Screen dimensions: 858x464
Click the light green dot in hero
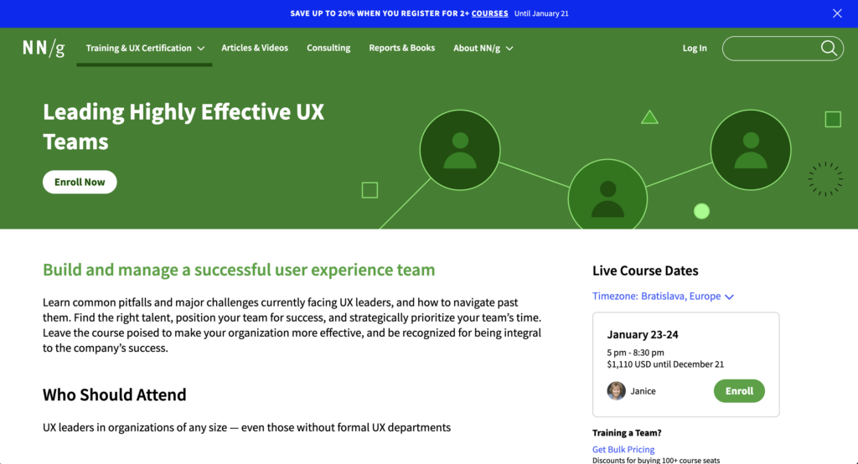pyautogui.click(x=701, y=211)
